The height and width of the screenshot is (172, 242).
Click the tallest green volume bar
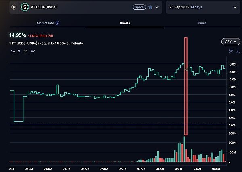[184, 149]
